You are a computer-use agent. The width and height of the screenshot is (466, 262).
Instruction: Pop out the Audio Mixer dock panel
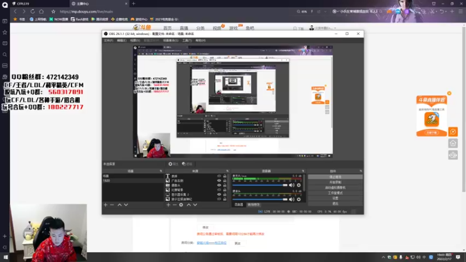coord(303,171)
